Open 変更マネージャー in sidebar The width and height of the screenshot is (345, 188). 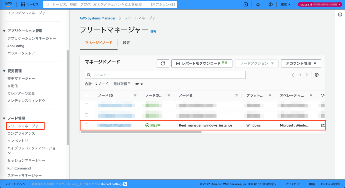pos(21,79)
